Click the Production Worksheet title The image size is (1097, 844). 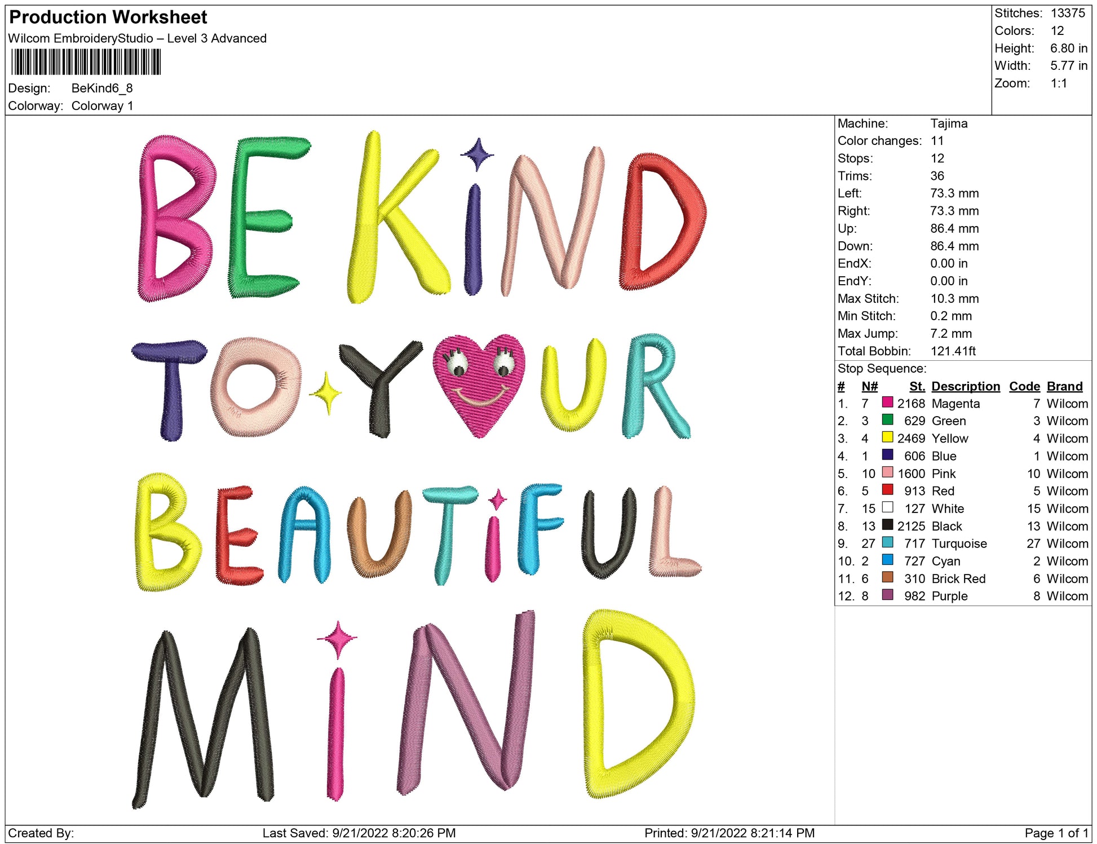pos(108,17)
